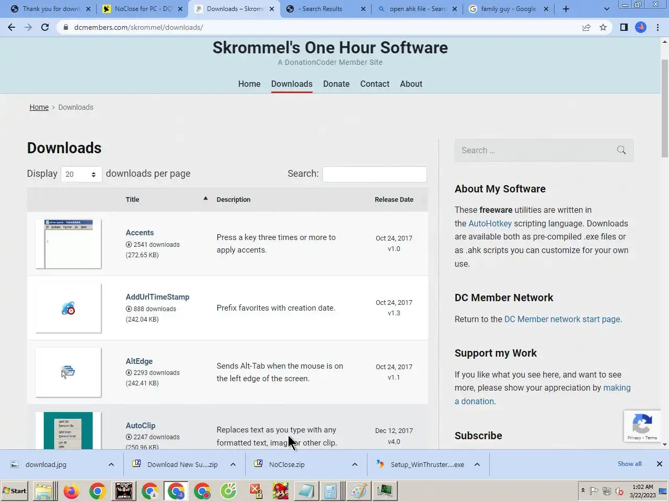Sort table by Title column arrow
The image size is (669, 502).
pyautogui.click(x=205, y=198)
